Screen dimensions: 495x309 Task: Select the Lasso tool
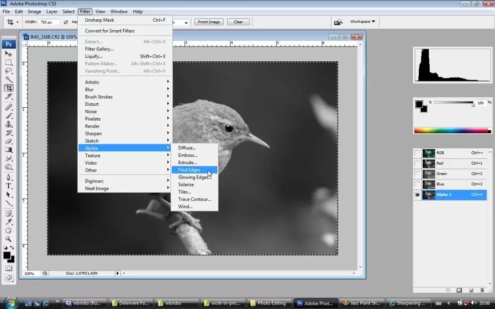8,71
